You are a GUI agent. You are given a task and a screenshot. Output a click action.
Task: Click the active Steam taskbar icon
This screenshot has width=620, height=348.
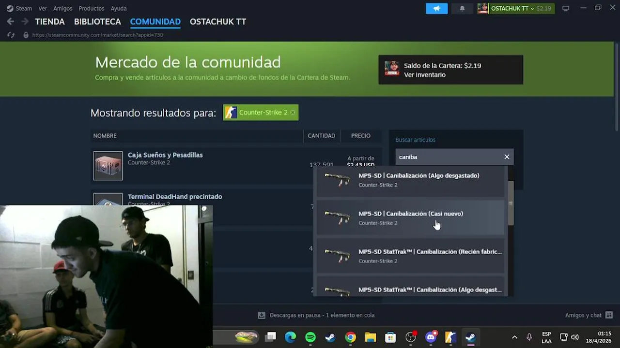click(470, 337)
